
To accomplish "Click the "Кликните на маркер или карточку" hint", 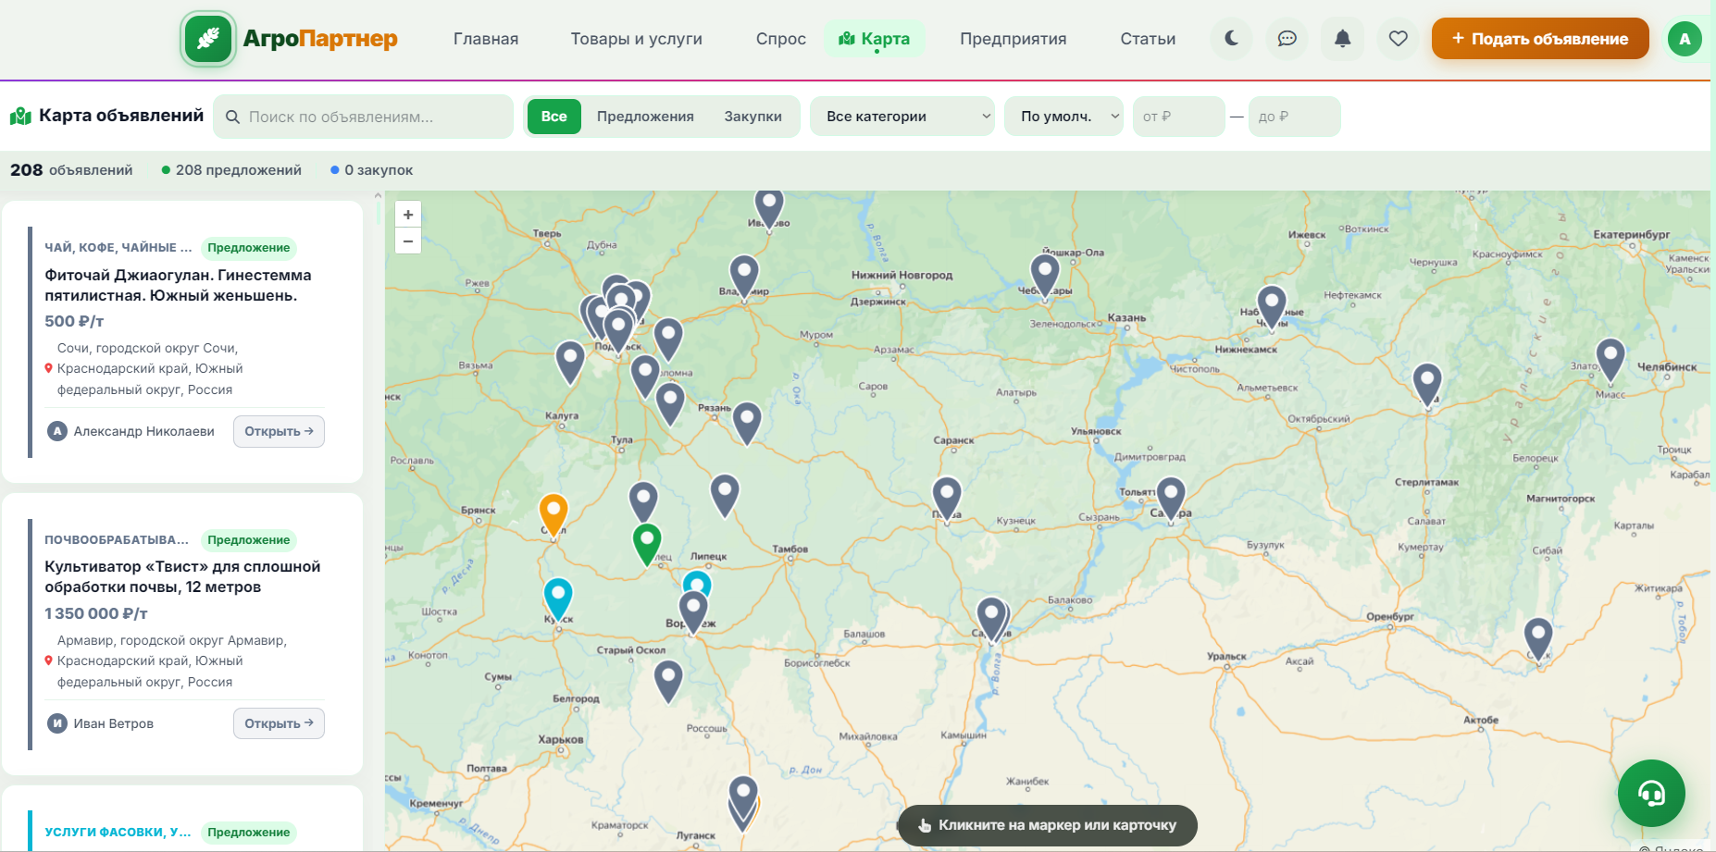I will pos(1048,825).
